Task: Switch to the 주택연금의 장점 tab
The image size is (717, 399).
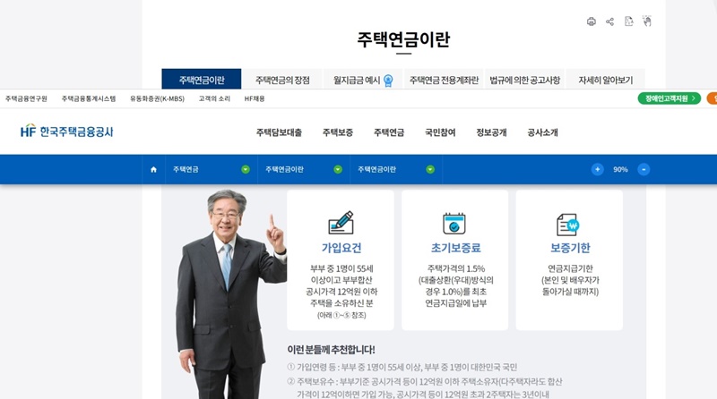Action: [282, 80]
